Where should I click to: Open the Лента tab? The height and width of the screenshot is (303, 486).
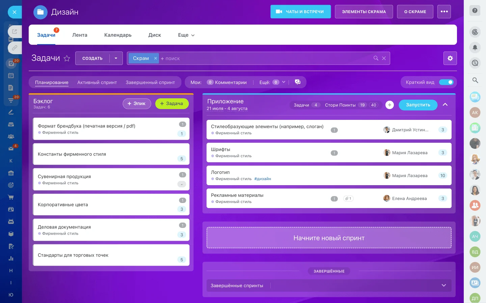(x=80, y=35)
